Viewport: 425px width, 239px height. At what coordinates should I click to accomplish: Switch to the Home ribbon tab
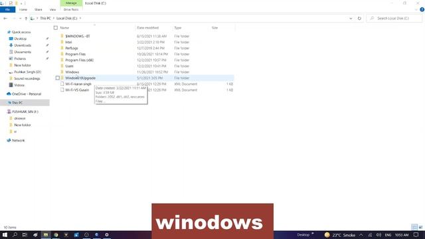click(x=23, y=9)
